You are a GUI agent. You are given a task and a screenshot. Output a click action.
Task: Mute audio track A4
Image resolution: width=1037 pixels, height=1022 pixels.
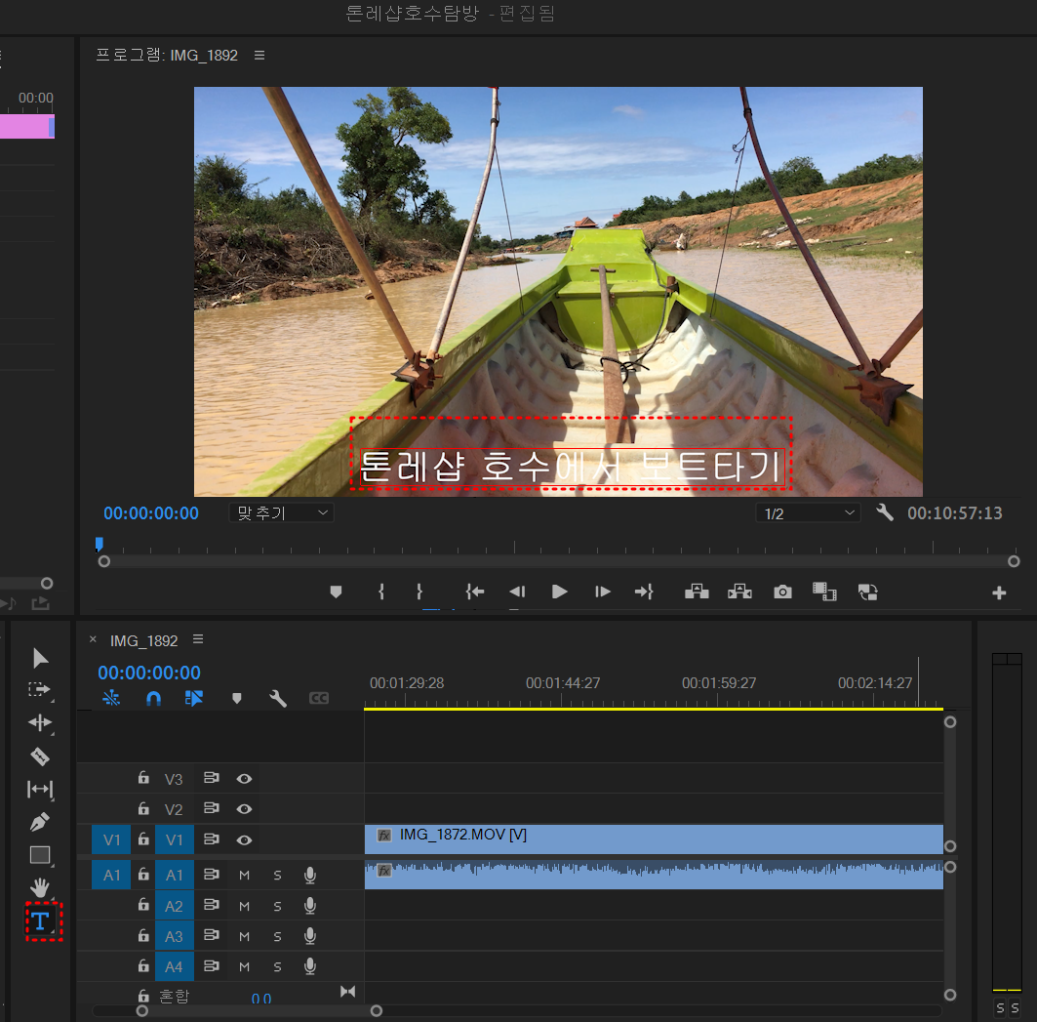coord(244,967)
